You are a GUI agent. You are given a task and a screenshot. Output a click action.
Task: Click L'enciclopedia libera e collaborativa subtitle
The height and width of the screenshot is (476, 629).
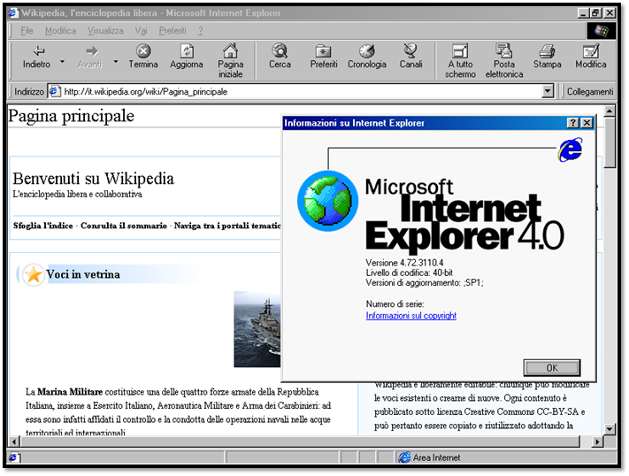[x=78, y=195]
